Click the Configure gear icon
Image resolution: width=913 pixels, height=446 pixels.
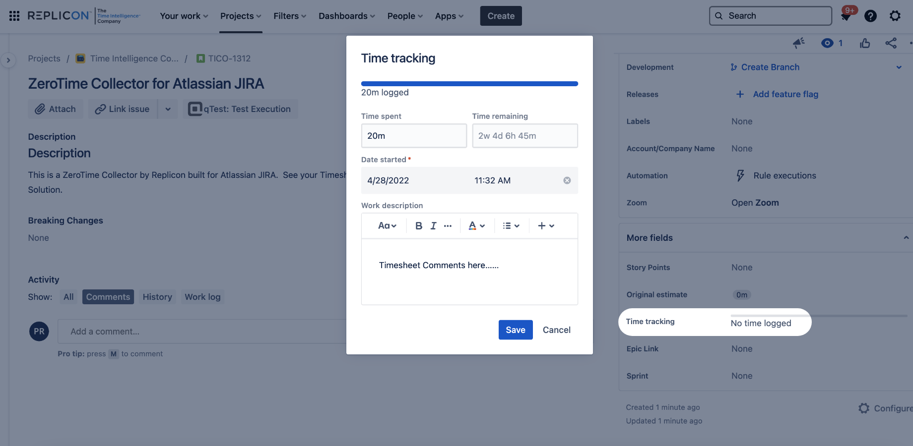pos(864,408)
